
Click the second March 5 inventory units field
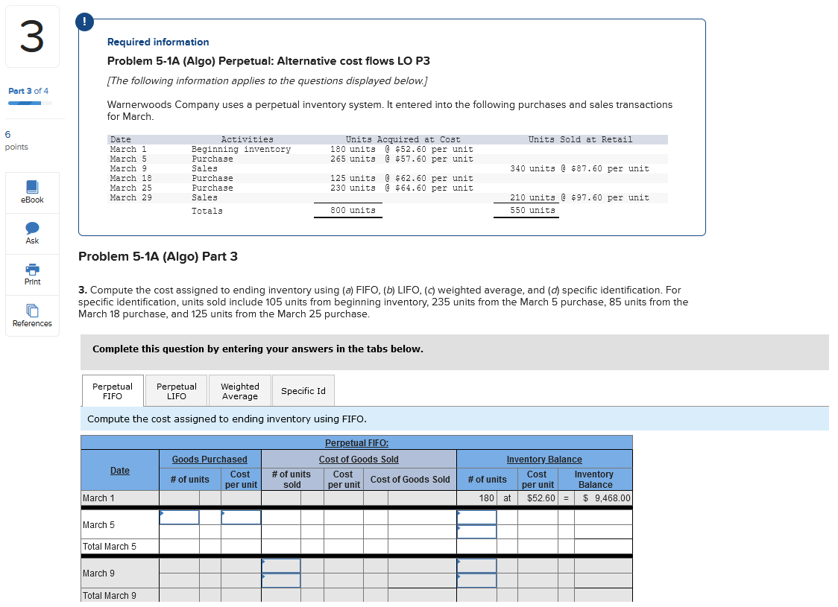click(x=476, y=533)
